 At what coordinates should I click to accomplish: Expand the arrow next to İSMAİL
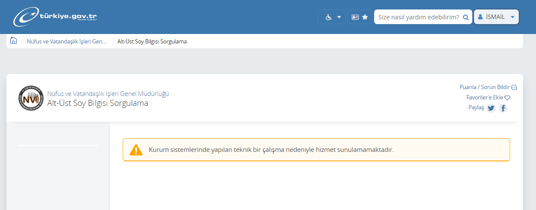512,17
